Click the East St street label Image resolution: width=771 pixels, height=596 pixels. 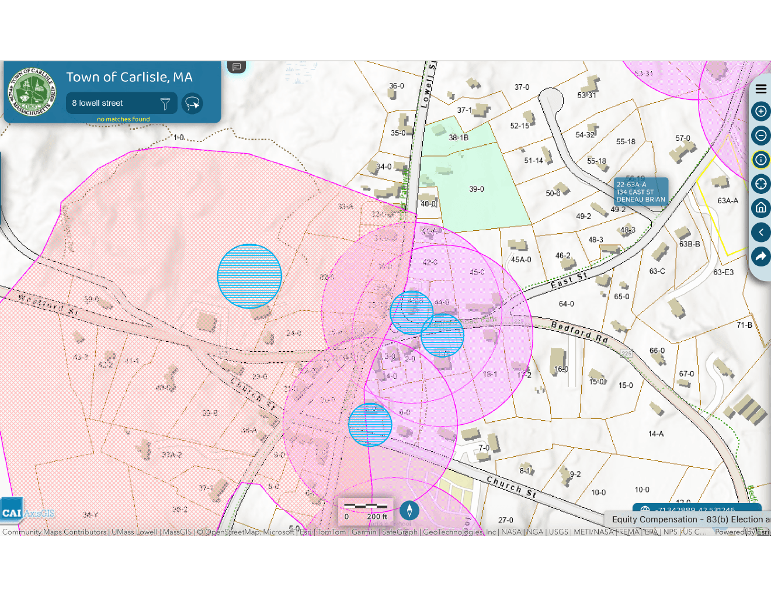click(x=568, y=280)
